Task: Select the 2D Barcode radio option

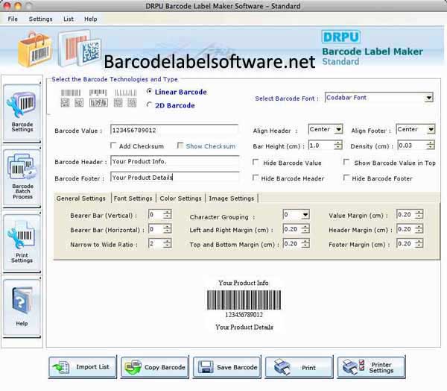Action: coord(150,105)
